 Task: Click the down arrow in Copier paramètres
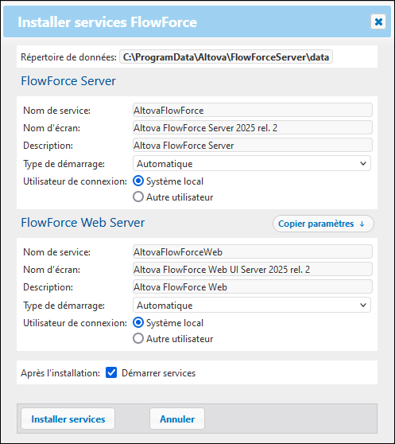point(362,224)
